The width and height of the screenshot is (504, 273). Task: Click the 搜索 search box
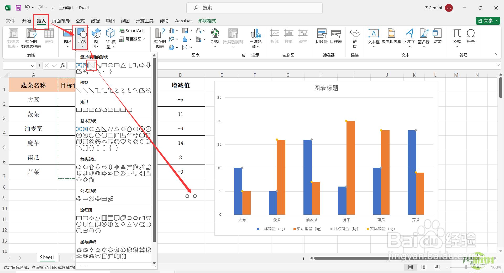(254, 8)
